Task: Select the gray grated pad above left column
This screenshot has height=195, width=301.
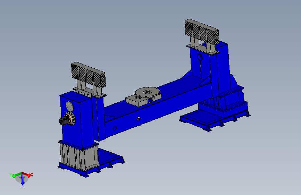Action: 88,75
